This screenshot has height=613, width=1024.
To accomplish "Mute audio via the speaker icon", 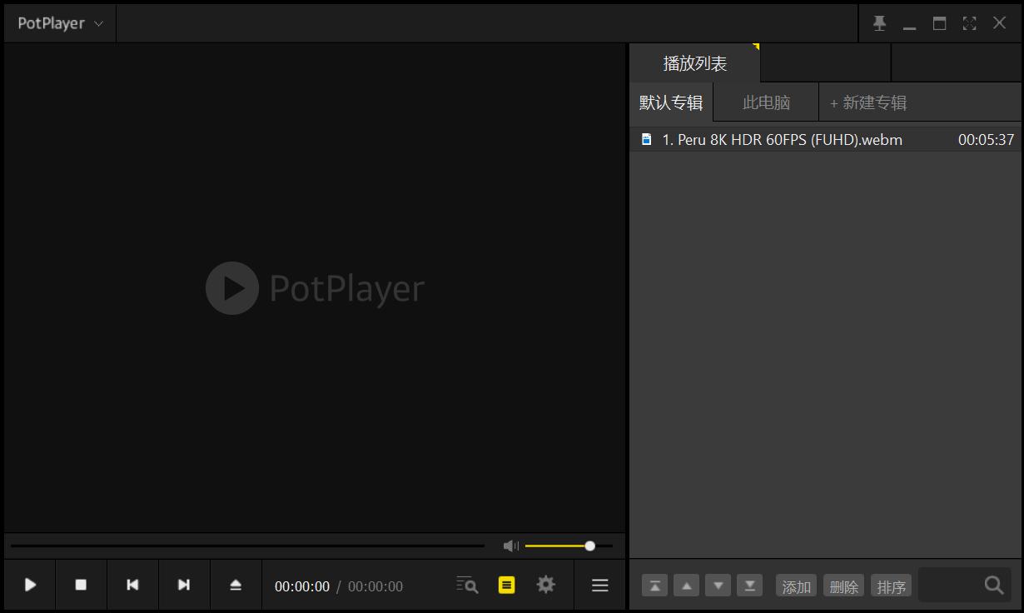I will click(510, 546).
